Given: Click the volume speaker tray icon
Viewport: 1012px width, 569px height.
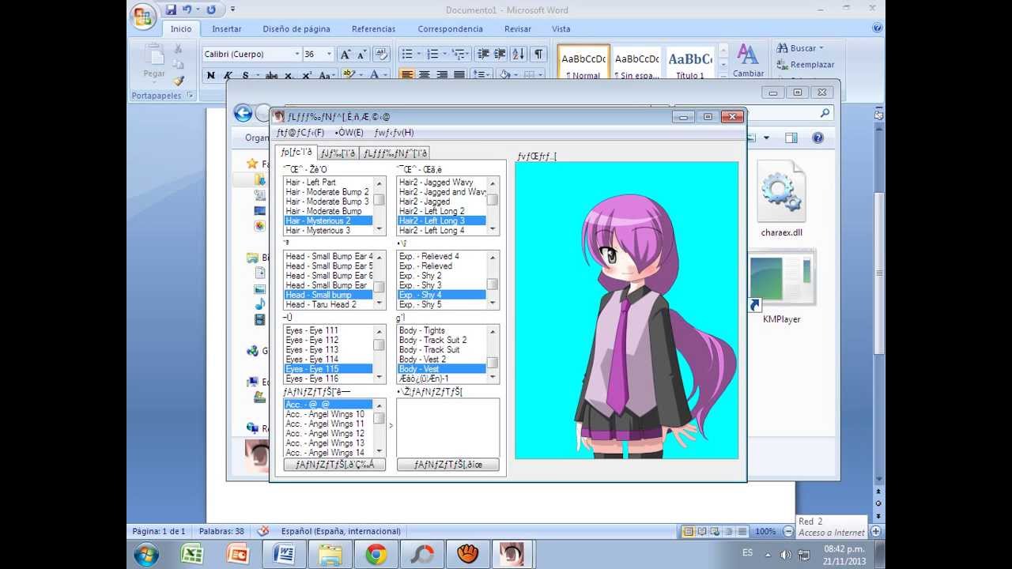Looking at the screenshot, I should (x=787, y=554).
